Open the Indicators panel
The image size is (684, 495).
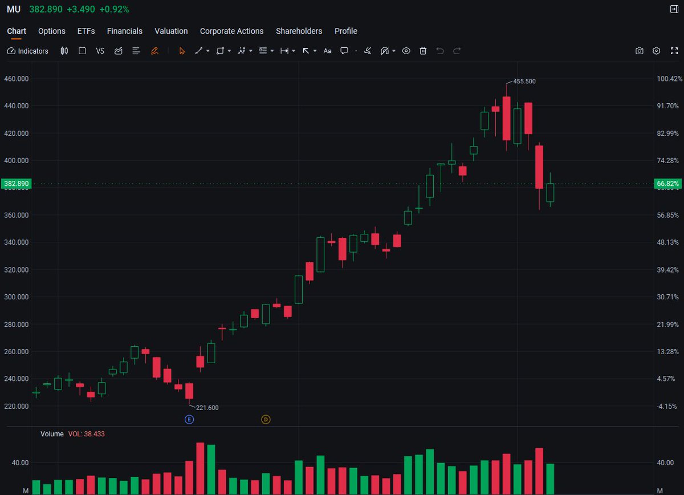click(x=28, y=51)
